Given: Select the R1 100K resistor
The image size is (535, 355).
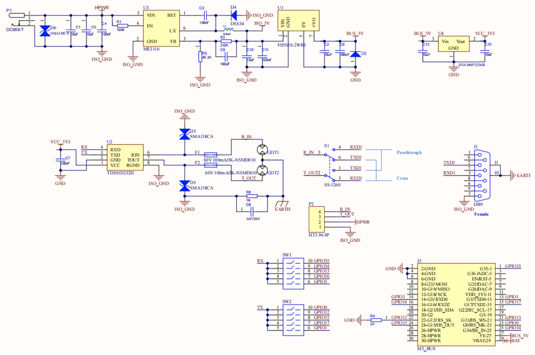Looking at the screenshot, I should [122, 26].
